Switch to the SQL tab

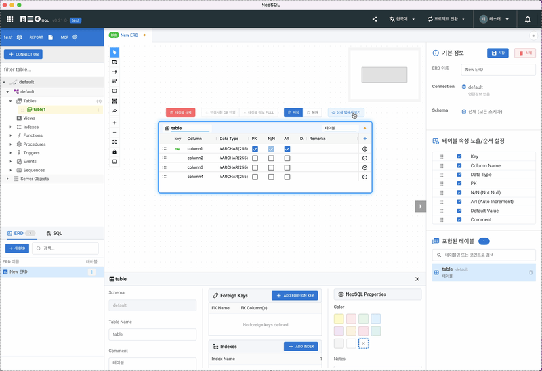click(x=54, y=233)
